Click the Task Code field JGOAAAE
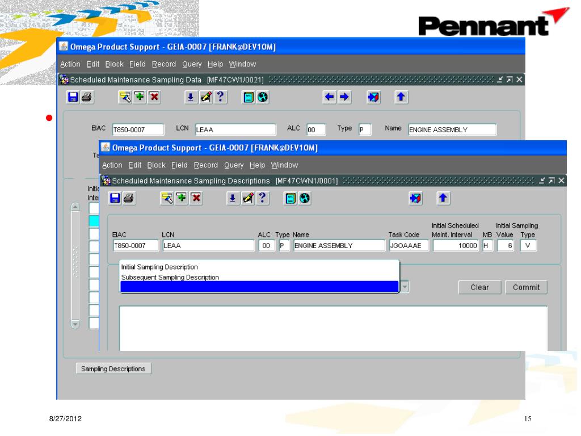 (409, 245)
